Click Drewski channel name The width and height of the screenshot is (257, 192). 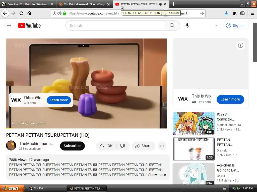click(222, 150)
